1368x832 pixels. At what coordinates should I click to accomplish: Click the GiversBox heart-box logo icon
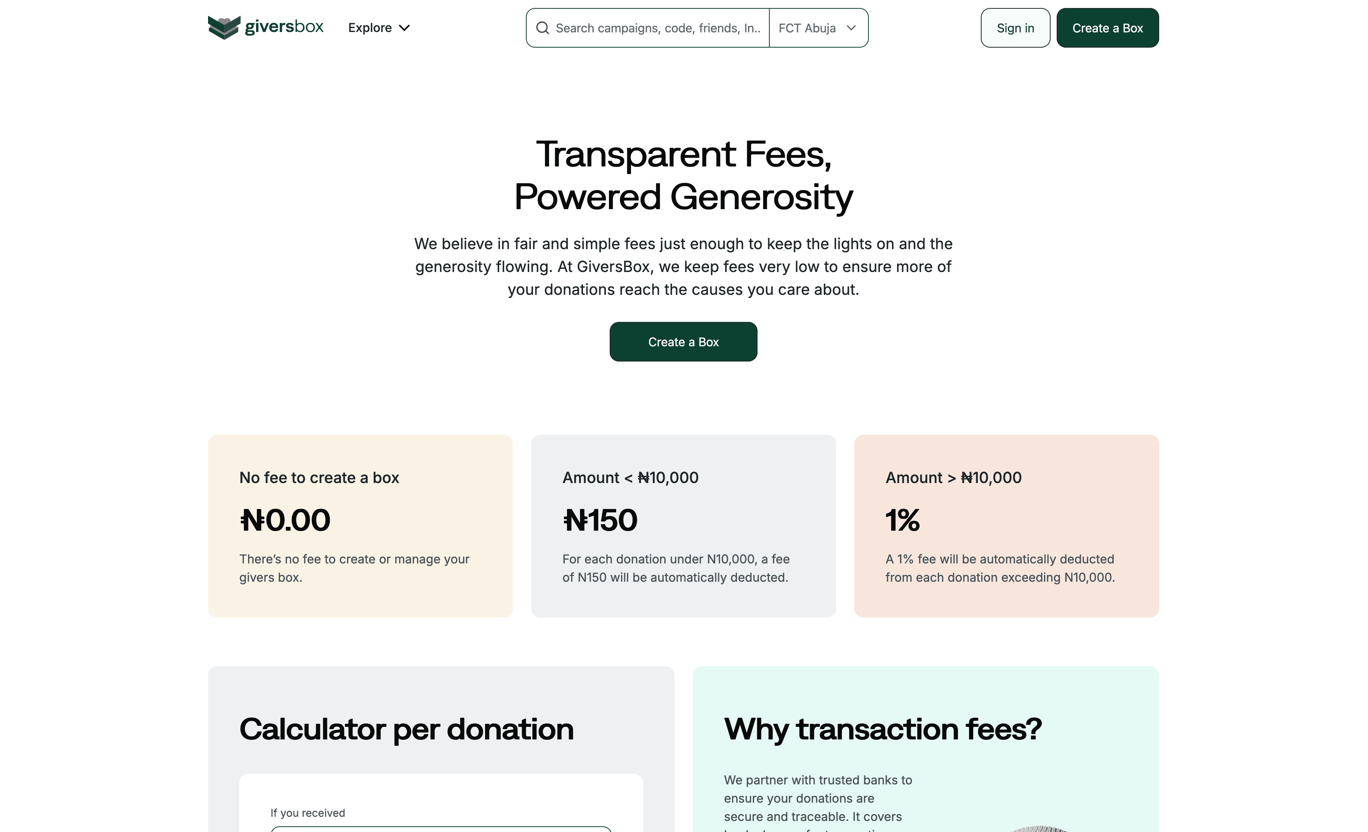coord(224,27)
